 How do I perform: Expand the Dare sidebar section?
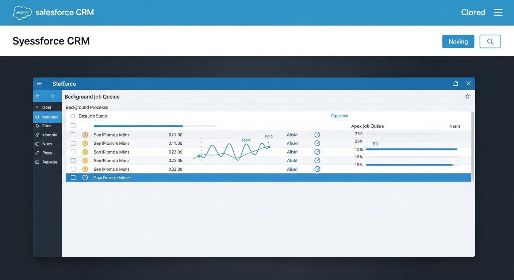[47, 107]
